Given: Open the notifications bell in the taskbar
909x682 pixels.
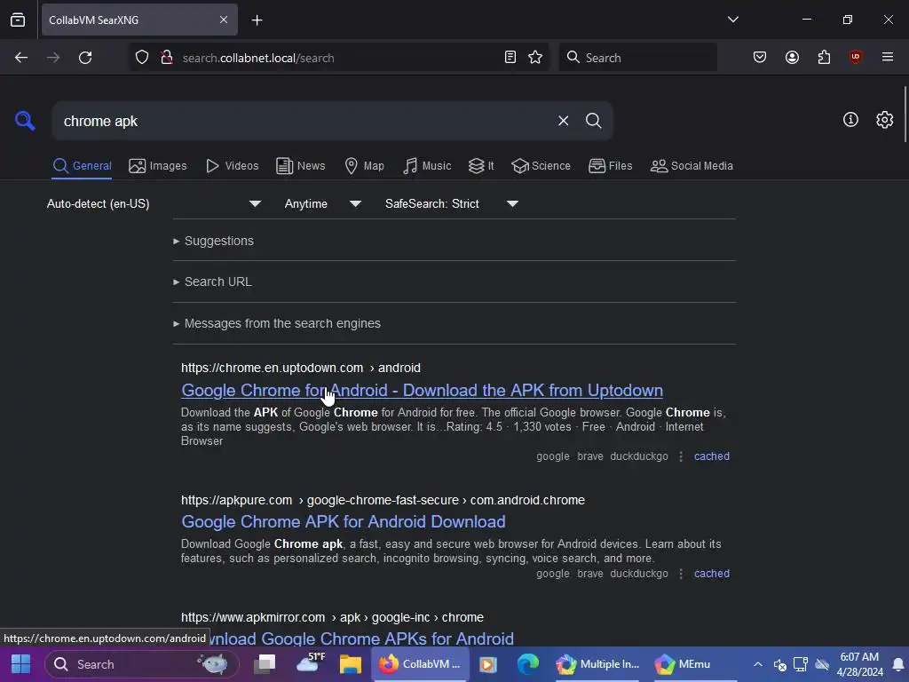Looking at the screenshot, I should coord(897,664).
